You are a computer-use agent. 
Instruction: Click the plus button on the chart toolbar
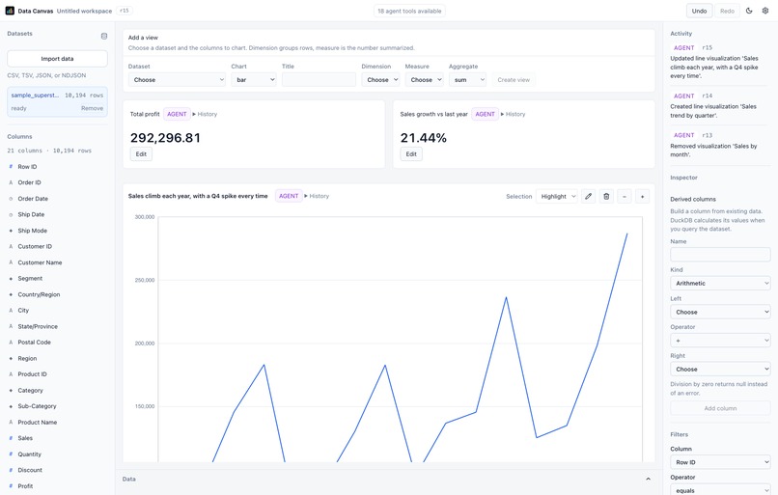coord(642,197)
